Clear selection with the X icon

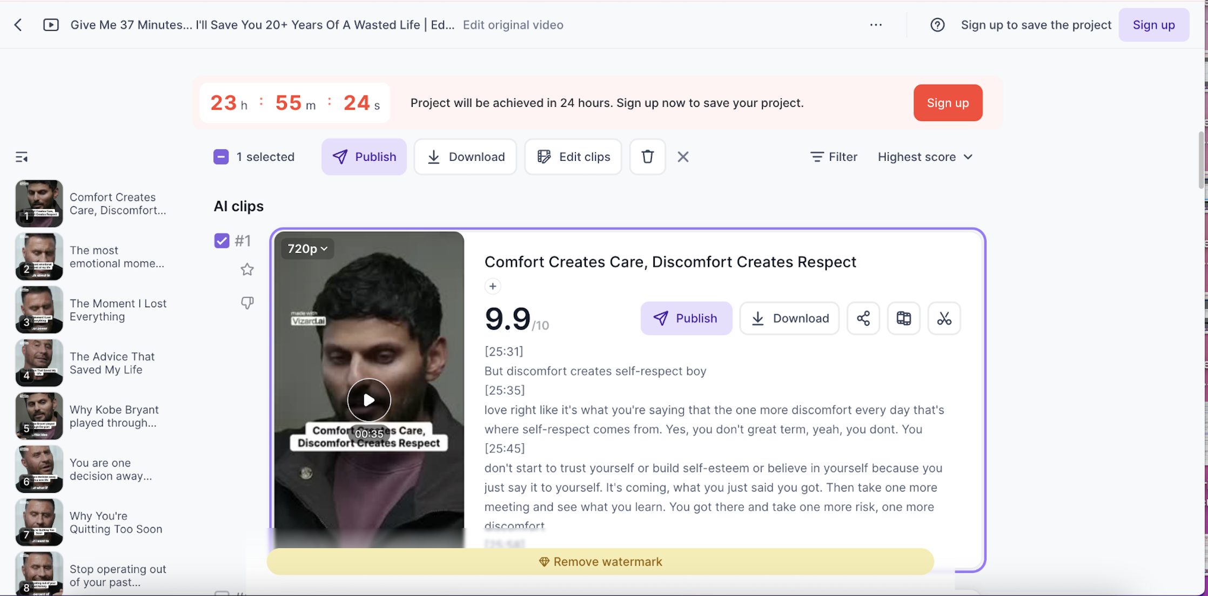click(683, 157)
